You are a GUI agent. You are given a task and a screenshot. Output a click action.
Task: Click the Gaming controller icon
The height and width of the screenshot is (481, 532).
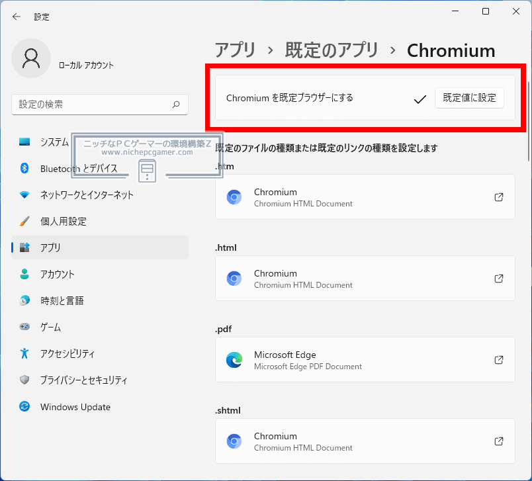[x=24, y=327]
